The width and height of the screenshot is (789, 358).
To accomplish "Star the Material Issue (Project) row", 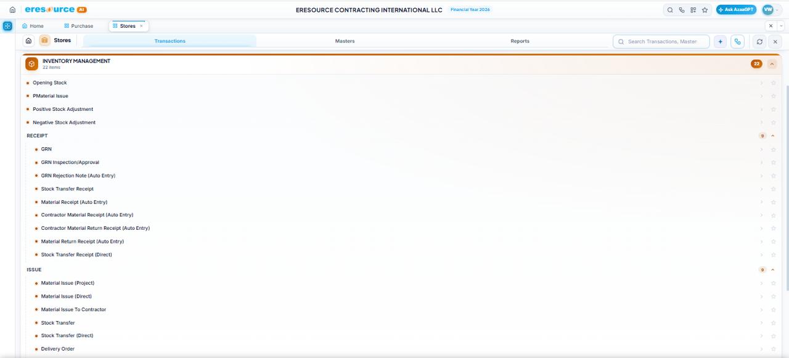I will [x=774, y=283].
